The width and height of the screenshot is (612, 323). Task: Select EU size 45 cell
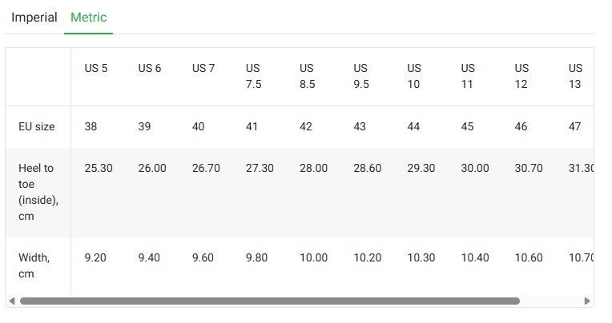pyautogui.click(x=467, y=126)
